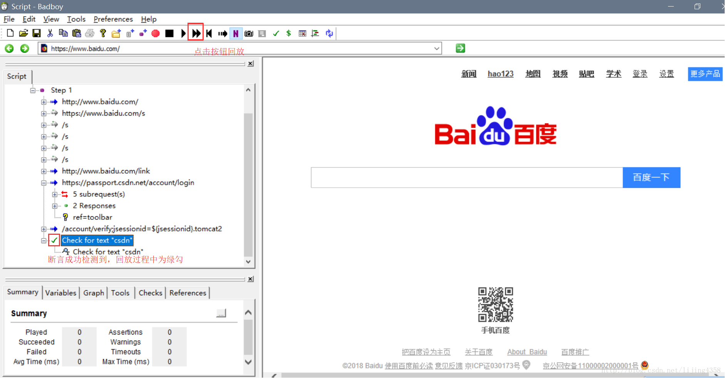Click the 百度一下 search button
Viewport: 725px width, 378px height.
click(x=651, y=177)
